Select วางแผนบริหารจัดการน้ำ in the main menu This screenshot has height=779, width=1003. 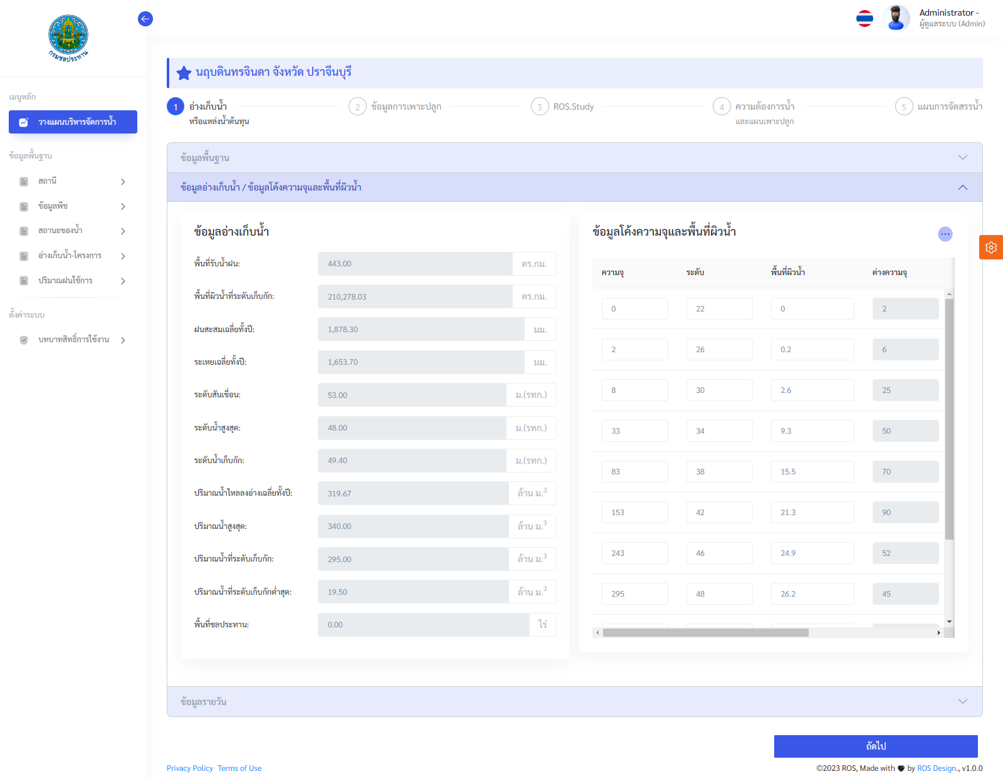click(73, 122)
